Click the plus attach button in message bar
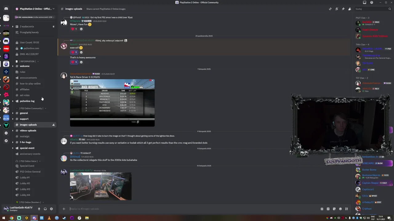Viewport: 394px width, 221px height. click(64, 209)
